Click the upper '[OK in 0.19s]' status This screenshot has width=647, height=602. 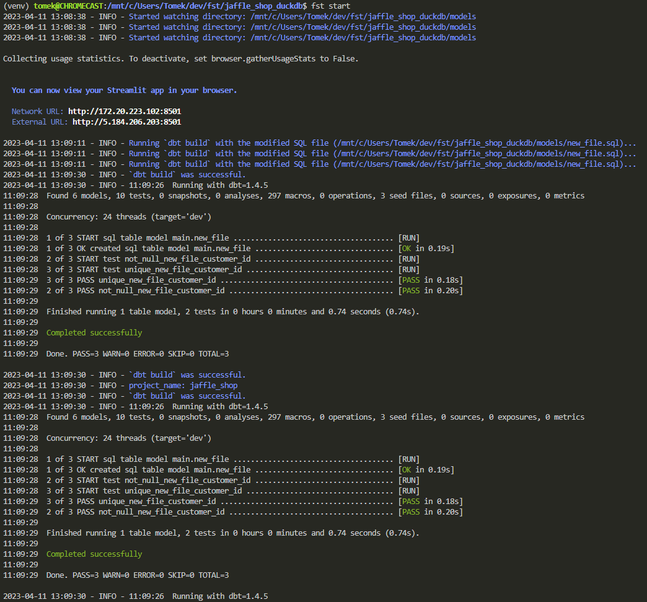tap(426, 249)
